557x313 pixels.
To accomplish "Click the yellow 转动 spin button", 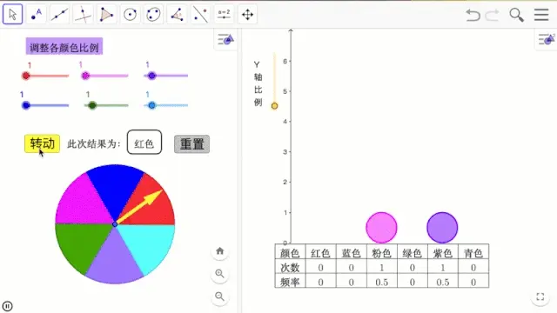I will pos(42,143).
